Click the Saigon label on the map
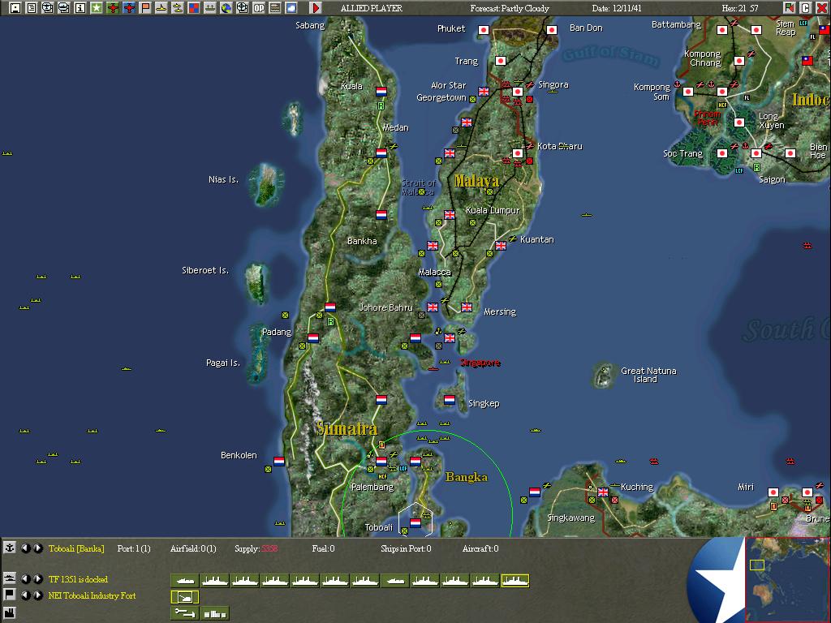 tap(772, 179)
